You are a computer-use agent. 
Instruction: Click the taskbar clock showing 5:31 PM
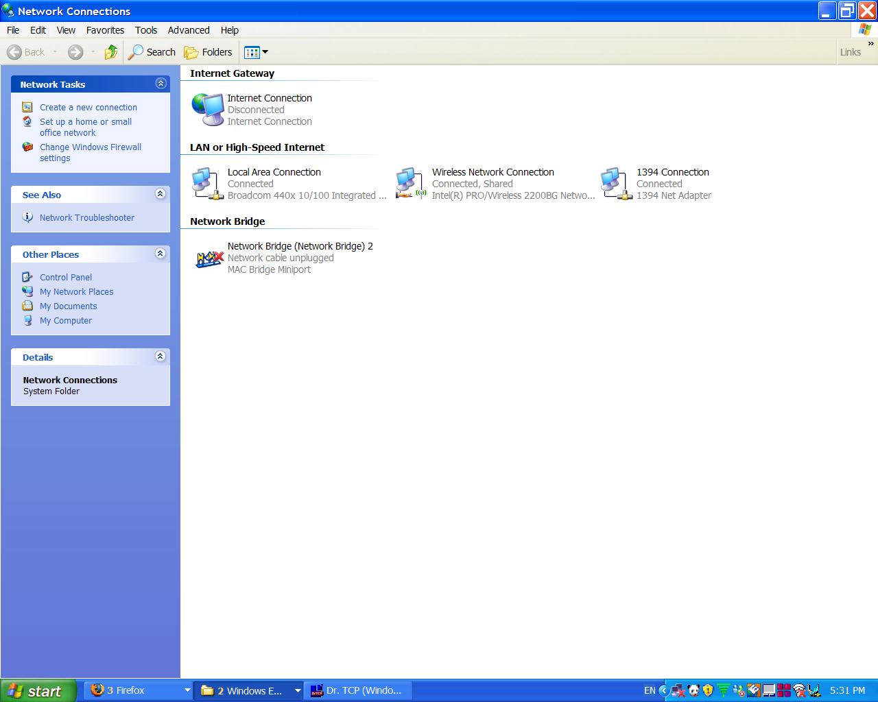click(x=848, y=691)
